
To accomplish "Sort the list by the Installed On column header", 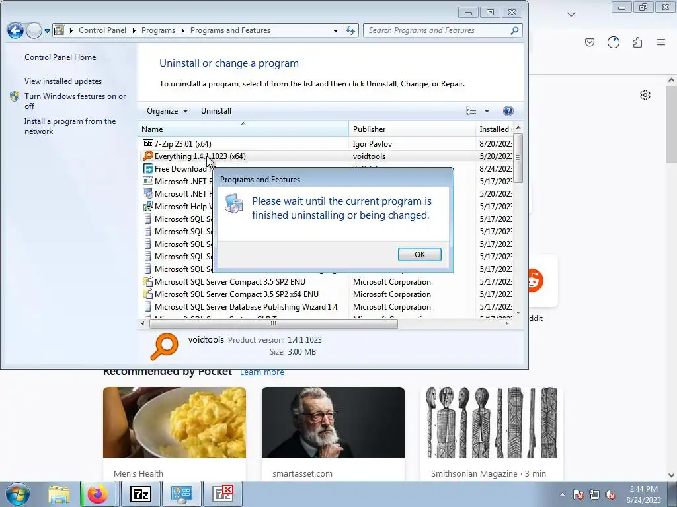I will coord(495,129).
